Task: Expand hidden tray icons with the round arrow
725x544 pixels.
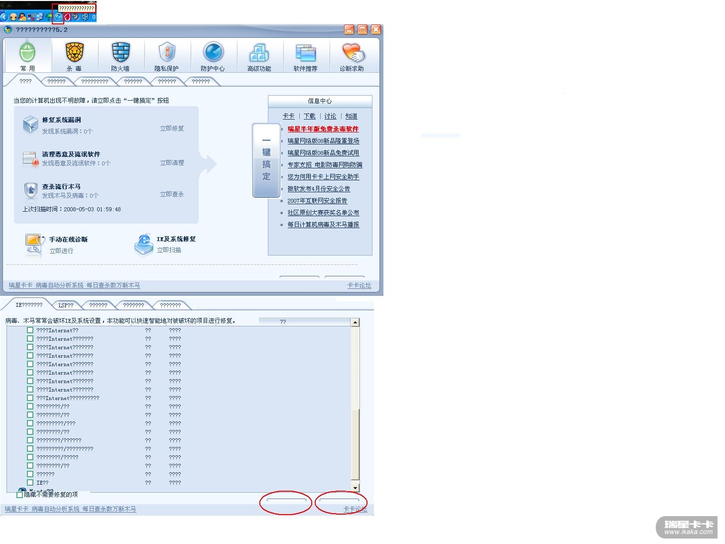Action: 4,17
